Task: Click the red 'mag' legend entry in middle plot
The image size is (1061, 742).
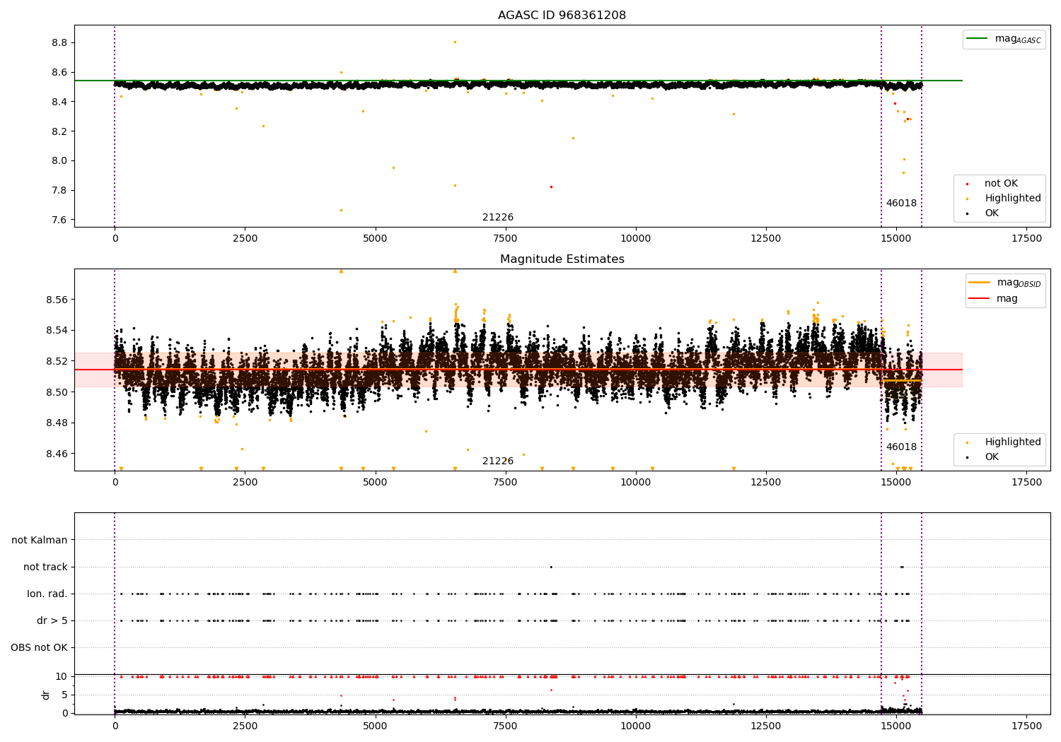Action: [993, 298]
